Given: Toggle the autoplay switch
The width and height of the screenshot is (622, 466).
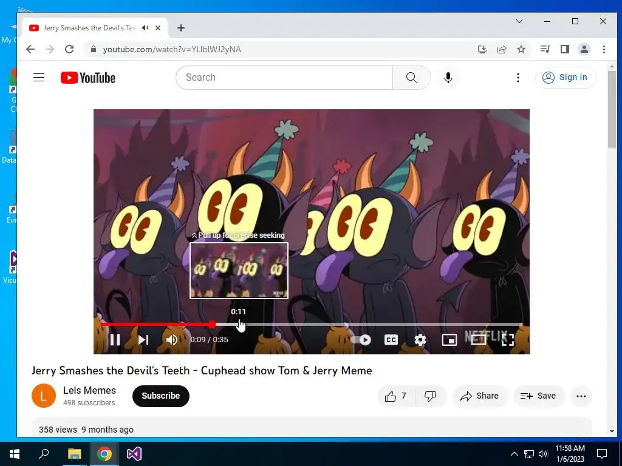Looking at the screenshot, I should 361,340.
